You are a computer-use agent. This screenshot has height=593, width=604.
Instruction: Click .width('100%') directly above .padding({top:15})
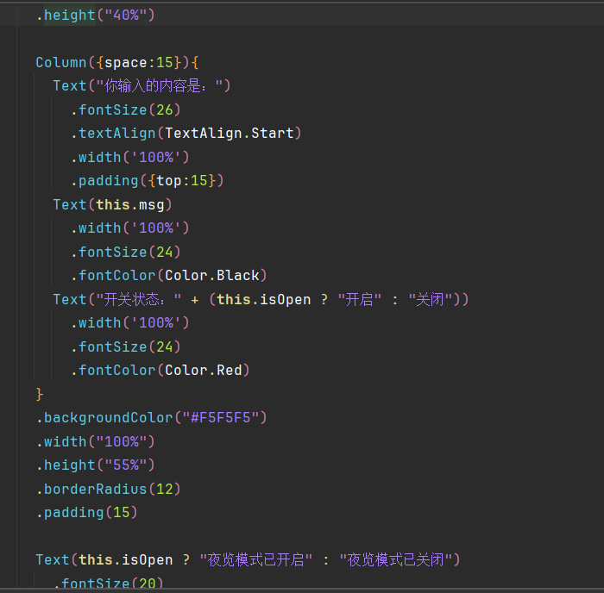130,158
